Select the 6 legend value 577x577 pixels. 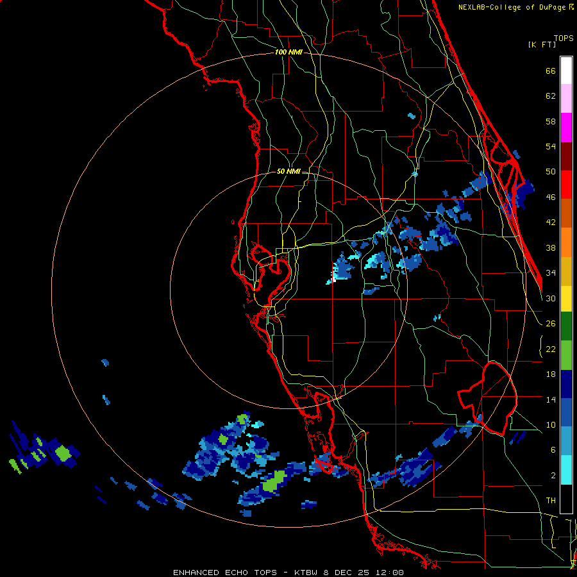point(553,449)
